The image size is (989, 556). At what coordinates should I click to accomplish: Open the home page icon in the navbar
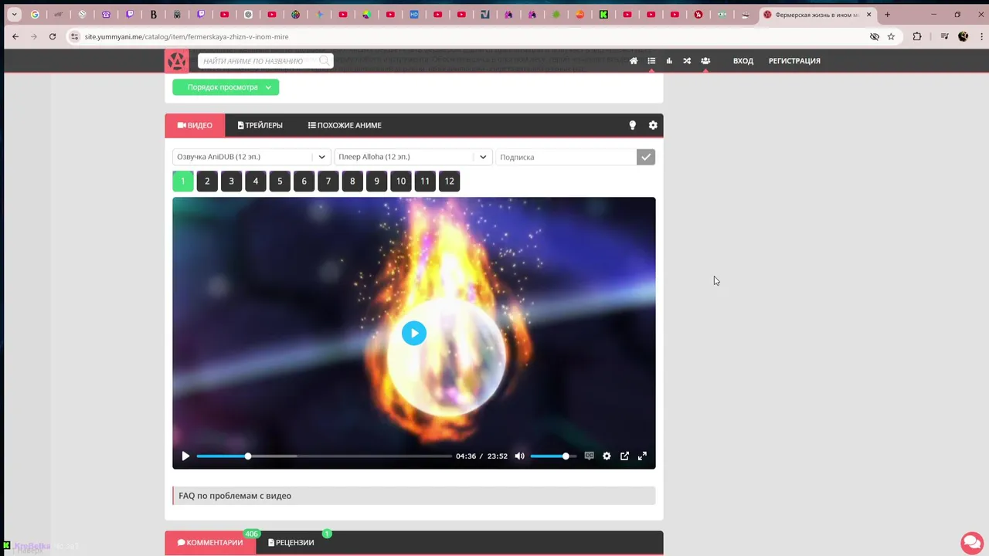click(634, 61)
